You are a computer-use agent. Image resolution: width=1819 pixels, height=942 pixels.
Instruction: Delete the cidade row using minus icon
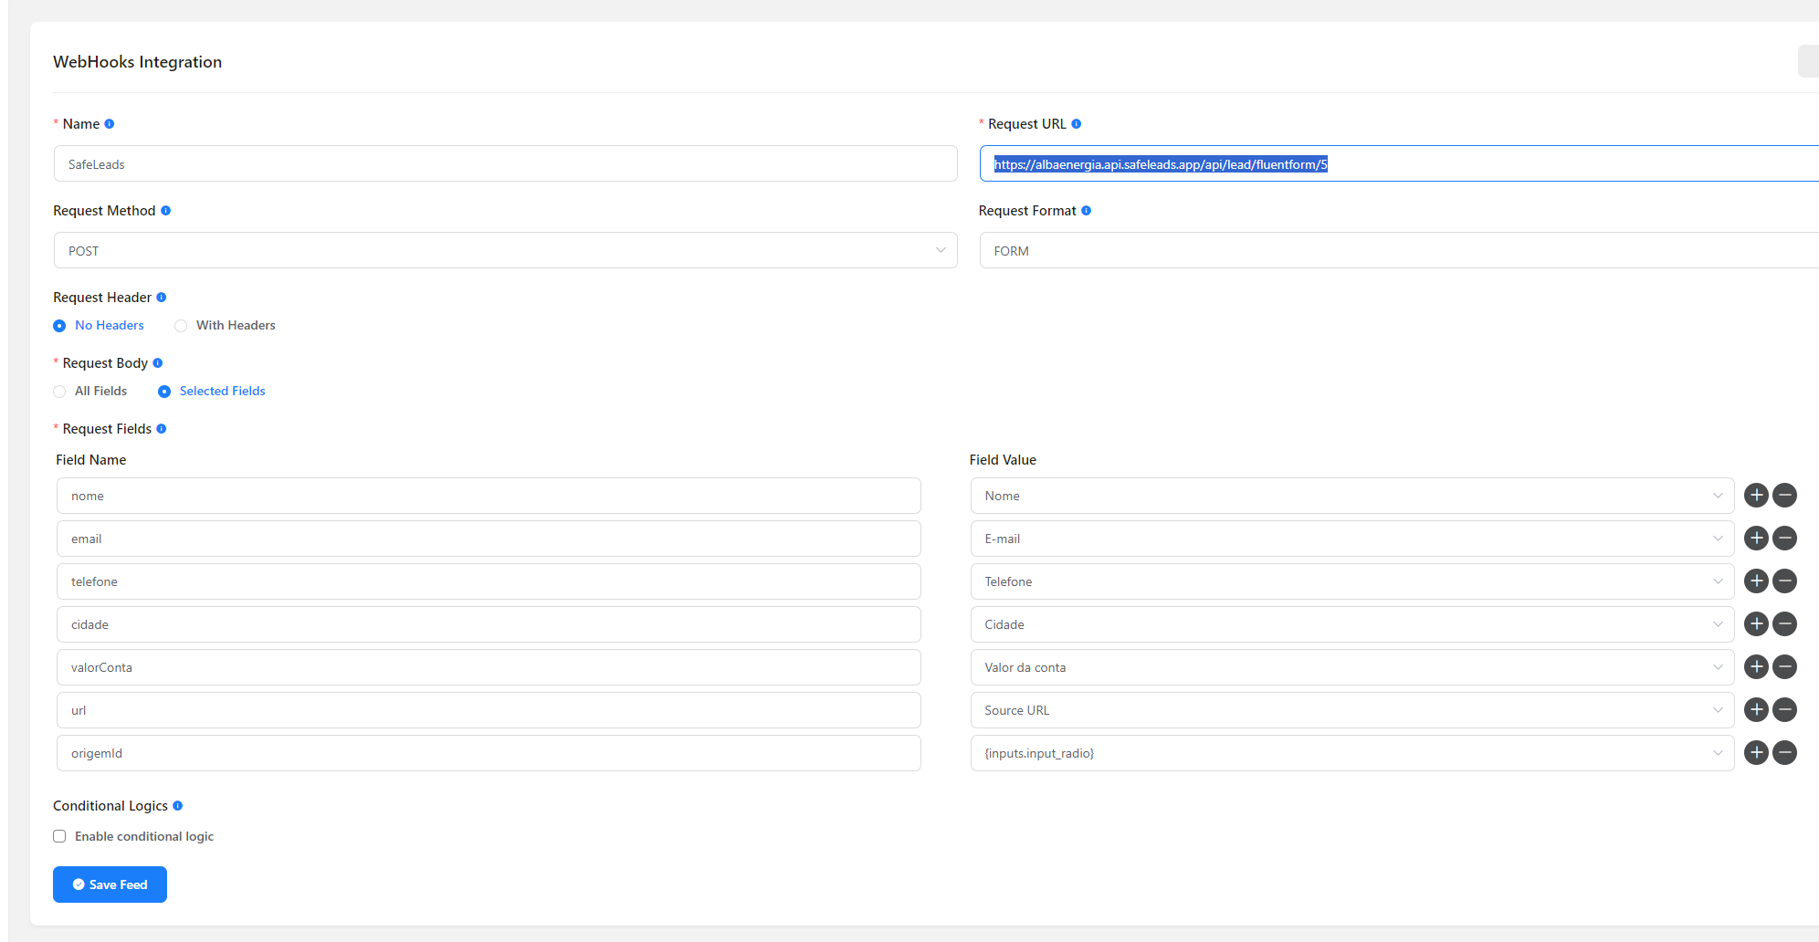1784,624
